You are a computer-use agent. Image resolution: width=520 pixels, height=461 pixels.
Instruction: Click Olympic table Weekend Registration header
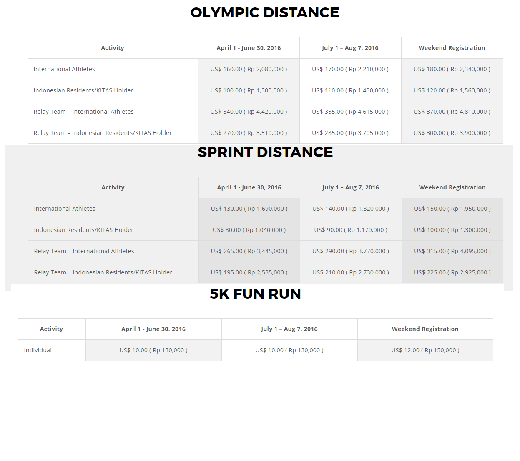point(452,48)
